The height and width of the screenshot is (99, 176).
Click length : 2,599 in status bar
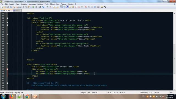click(86, 92)
